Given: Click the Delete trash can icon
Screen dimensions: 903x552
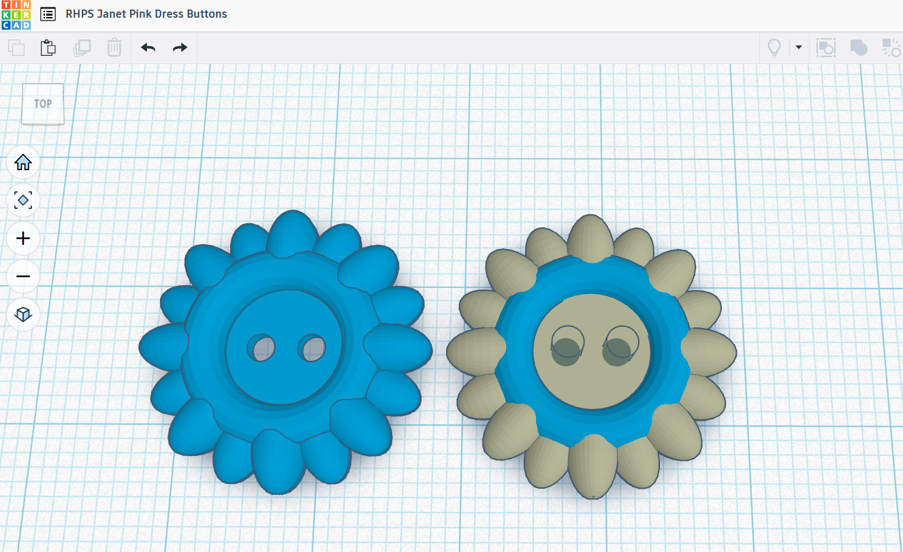Looking at the screenshot, I should pyautogui.click(x=114, y=48).
